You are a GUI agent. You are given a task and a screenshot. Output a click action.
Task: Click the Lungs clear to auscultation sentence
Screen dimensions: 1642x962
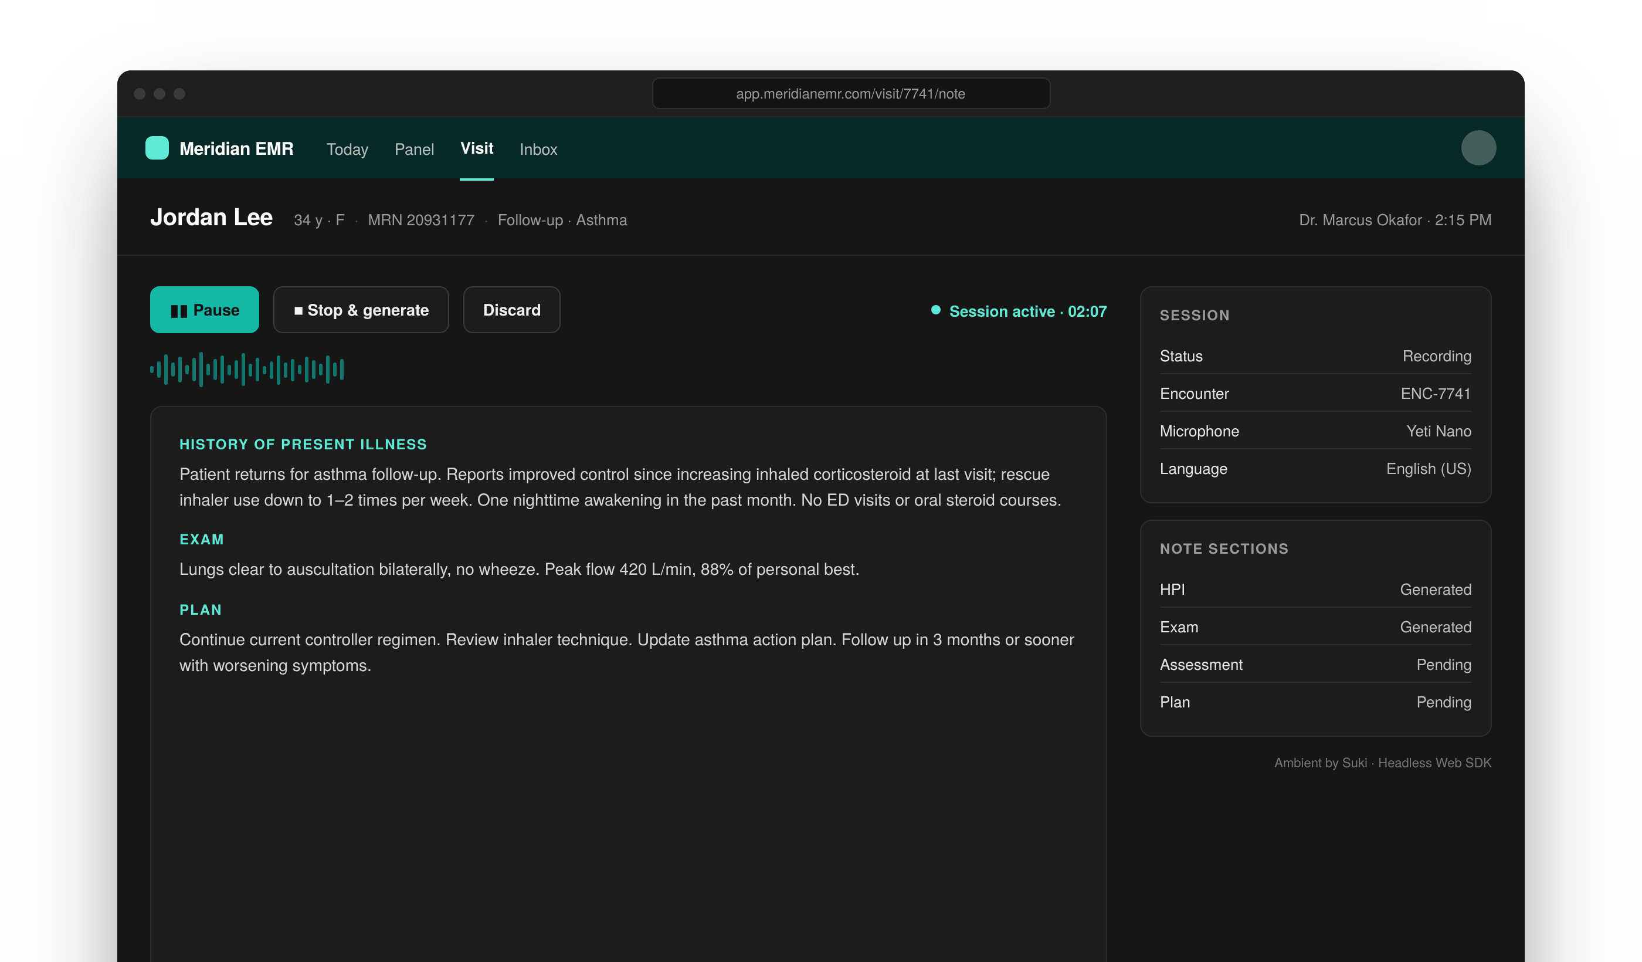coord(520,570)
